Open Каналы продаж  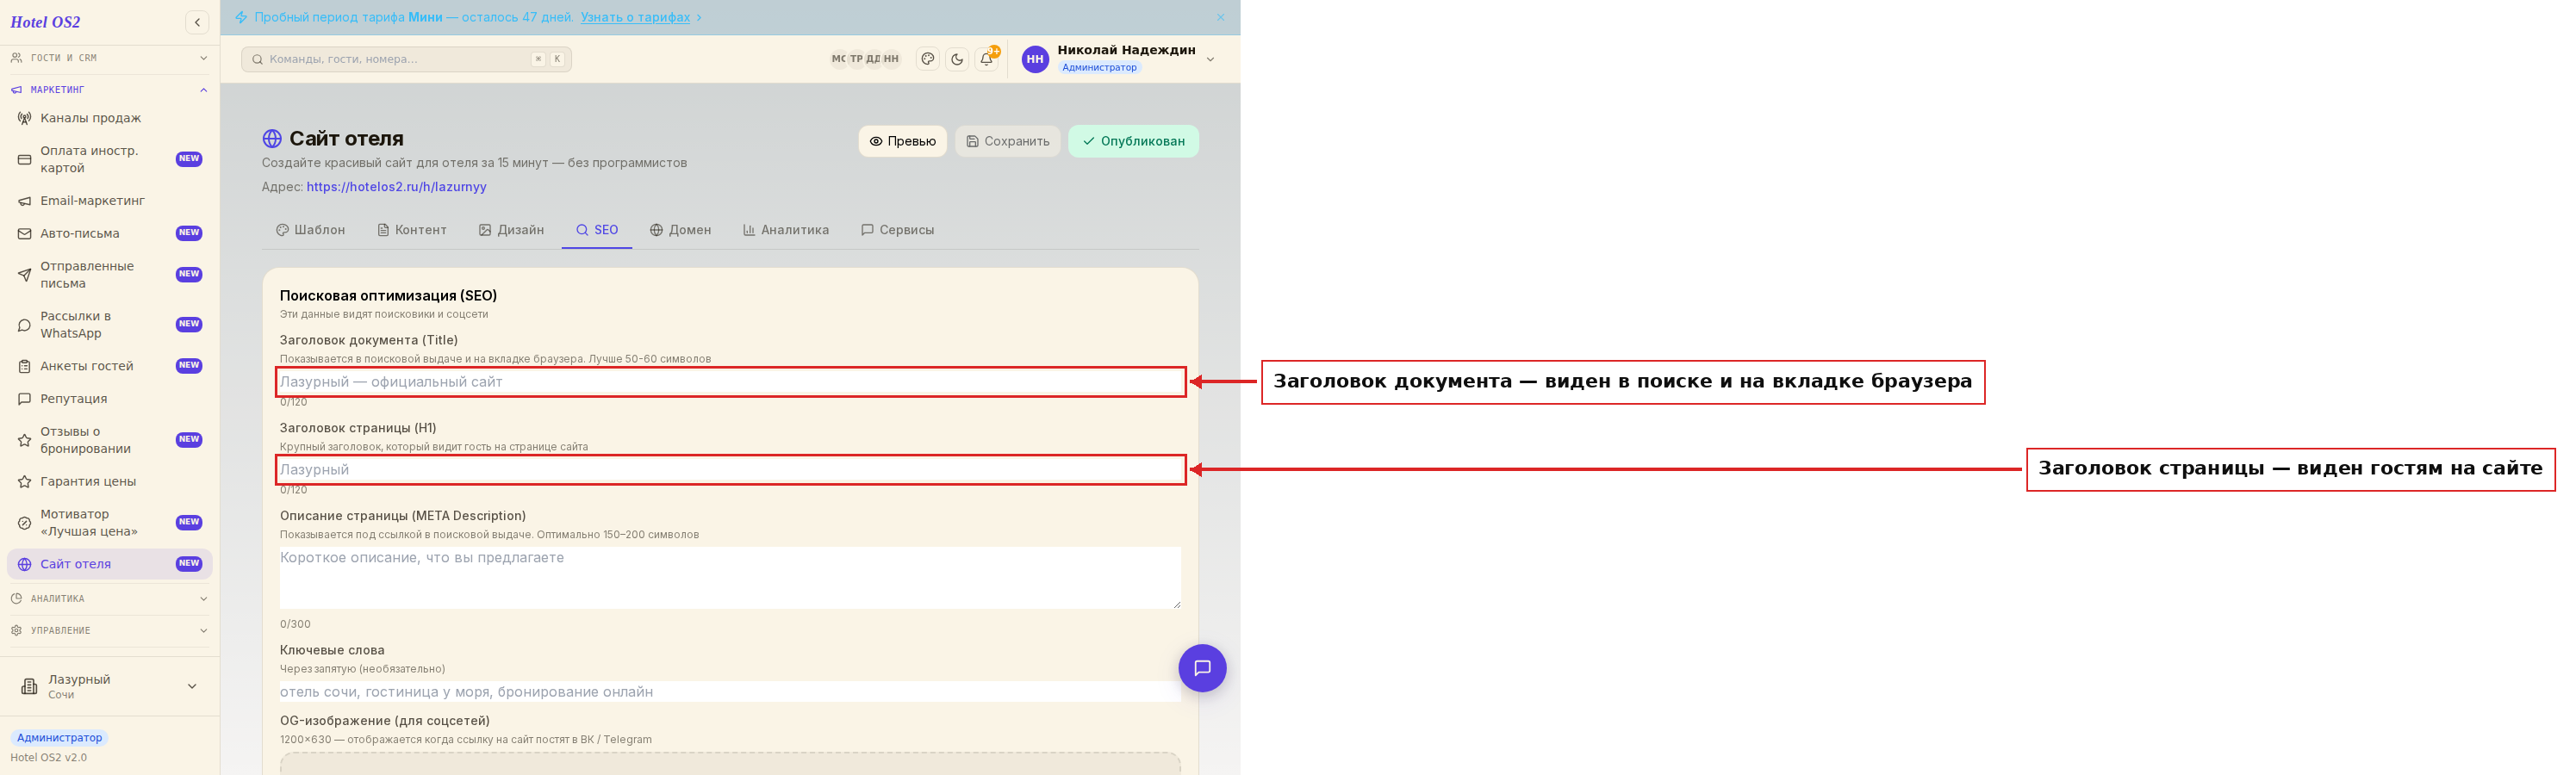point(110,118)
